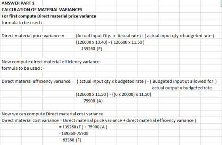The height and width of the screenshot is (145, 222).
Task: Click 'Now compute direct material efficiency variance'
Action: click(x=51, y=62)
